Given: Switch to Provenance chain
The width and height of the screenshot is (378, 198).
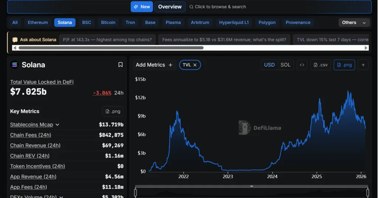Looking at the screenshot, I should [x=298, y=23].
